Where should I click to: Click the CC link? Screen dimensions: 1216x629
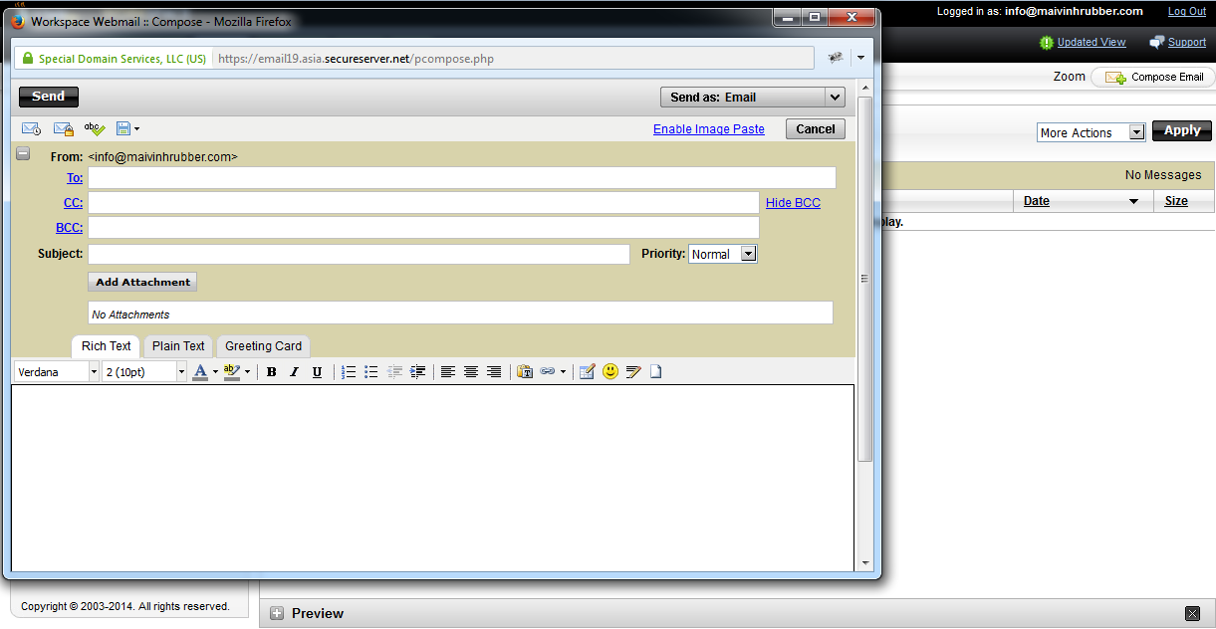click(x=74, y=203)
